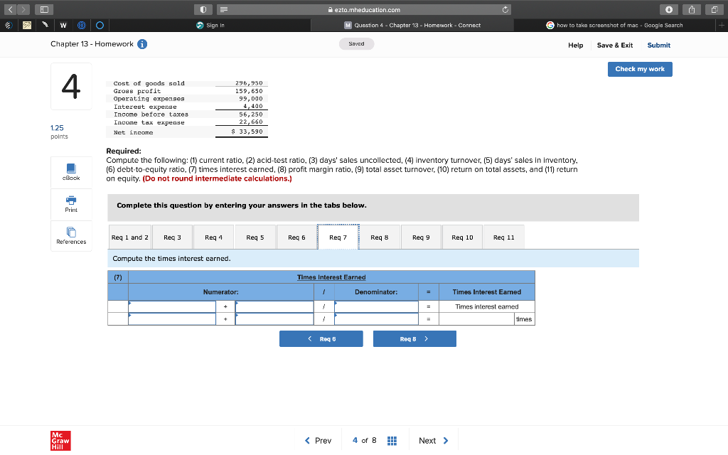Switch to the Req 11 tab
Viewport: 728px width, 455px height.
coord(503,237)
